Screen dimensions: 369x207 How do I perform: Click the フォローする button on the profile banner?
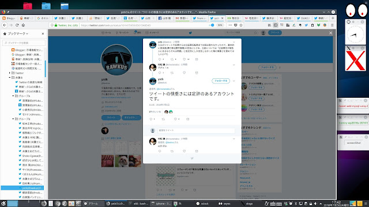pos(268,67)
